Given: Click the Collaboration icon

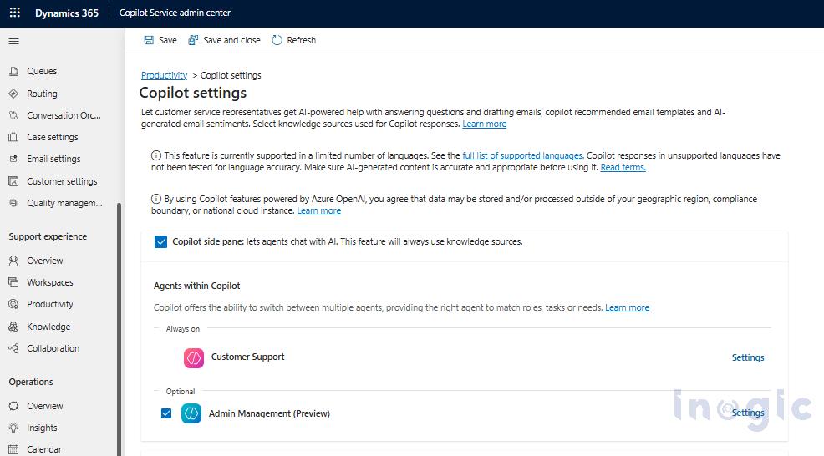Looking at the screenshot, I should (x=13, y=348).
